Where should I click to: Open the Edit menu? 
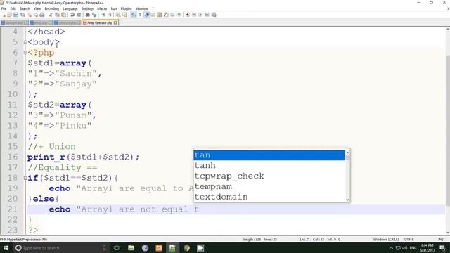coord(13,8)
